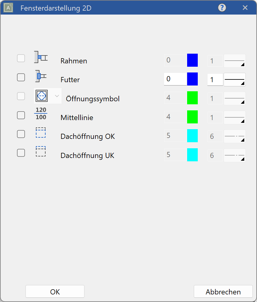
Task: Confirm with the OK button
Action: (x=55, y=292)
